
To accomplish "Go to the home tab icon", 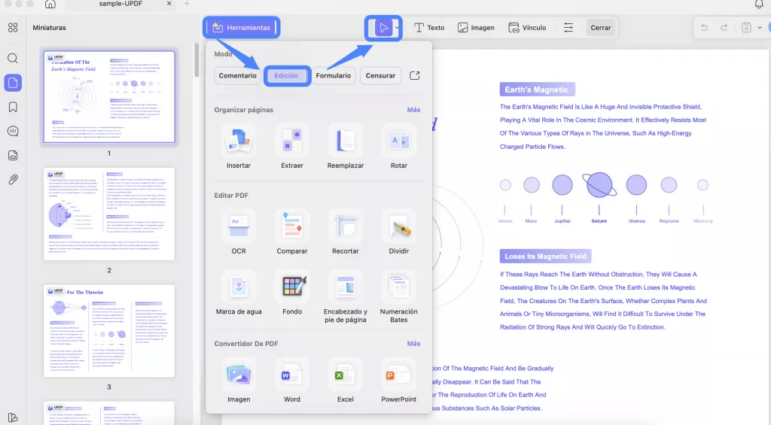I will 50,5.
